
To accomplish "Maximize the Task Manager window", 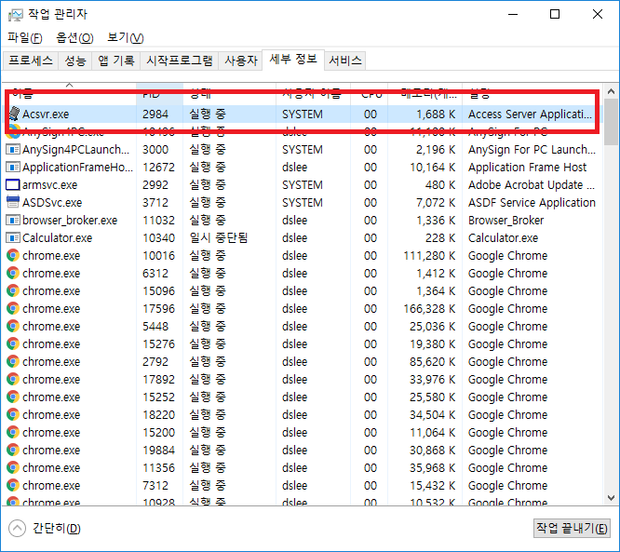I will pos(555,15).
